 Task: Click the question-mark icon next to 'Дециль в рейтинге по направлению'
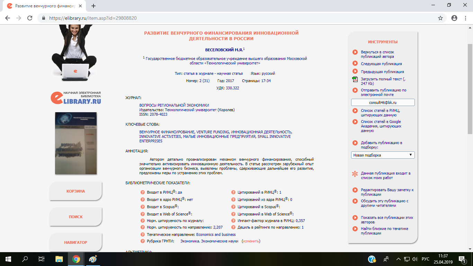(x=234, y=228)
